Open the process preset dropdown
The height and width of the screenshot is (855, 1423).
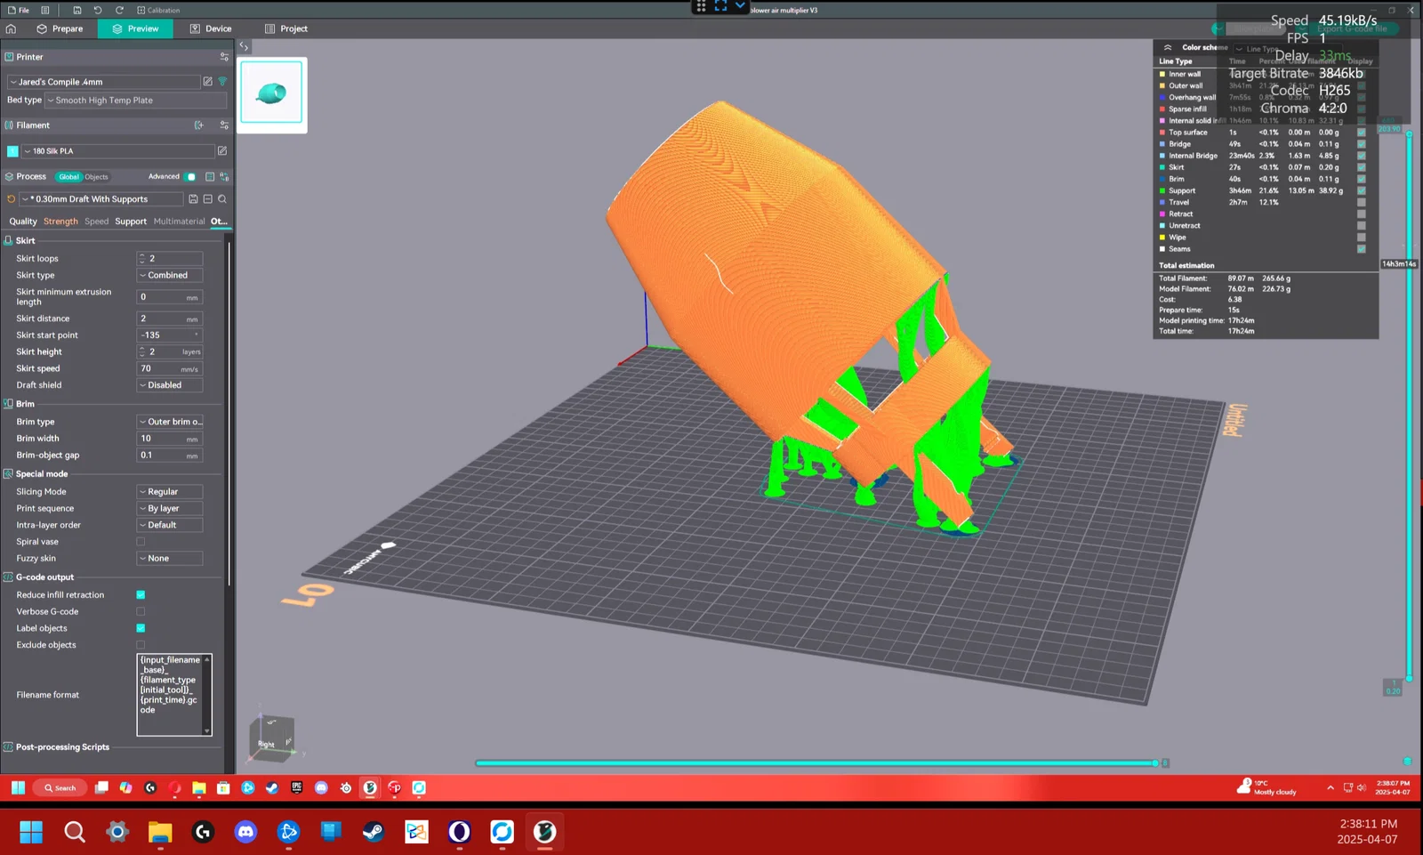point(100,199)
